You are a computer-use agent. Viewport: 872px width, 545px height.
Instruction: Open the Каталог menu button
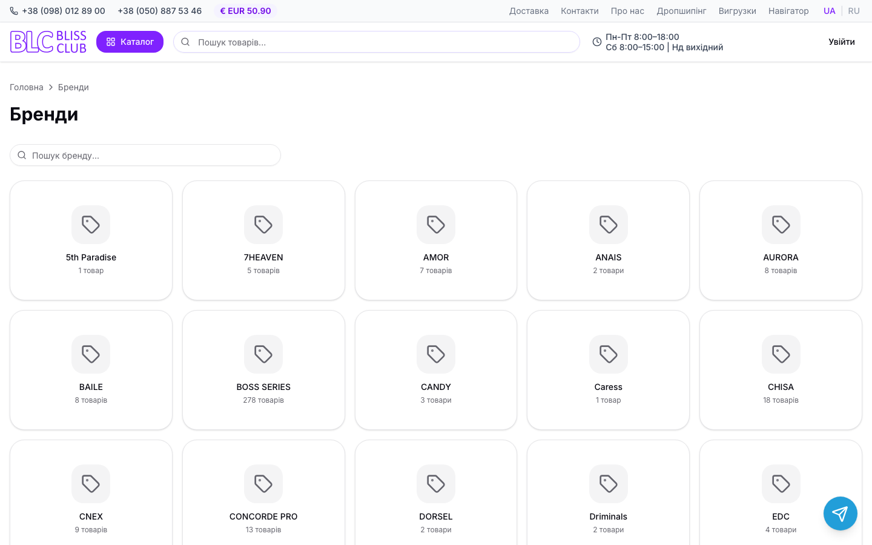130,42
